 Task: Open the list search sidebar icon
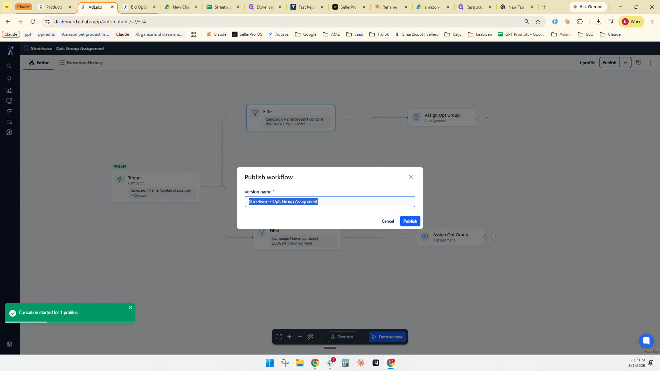[x=9, y=122]
